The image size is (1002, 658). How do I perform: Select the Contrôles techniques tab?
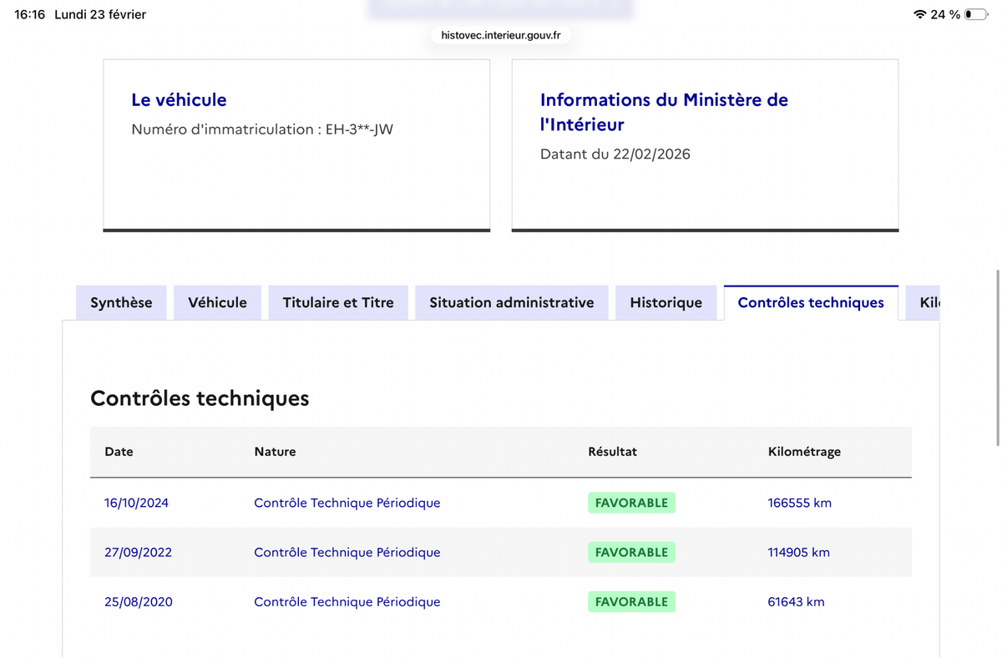[811, 302]
